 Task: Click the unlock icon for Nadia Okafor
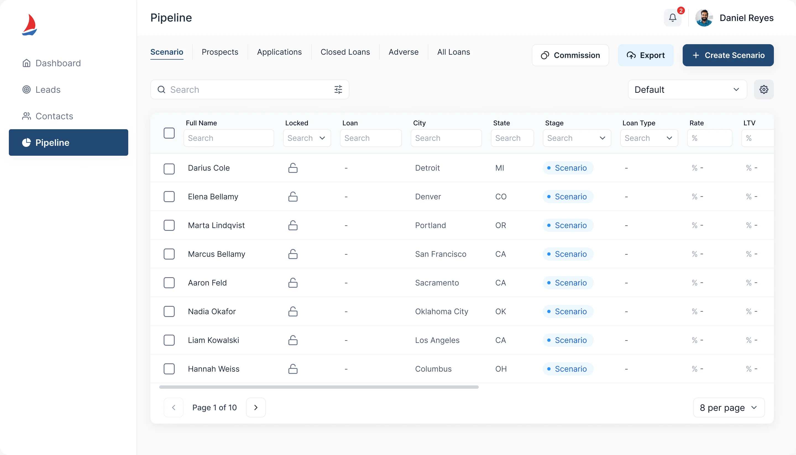(x=293, y=311)
